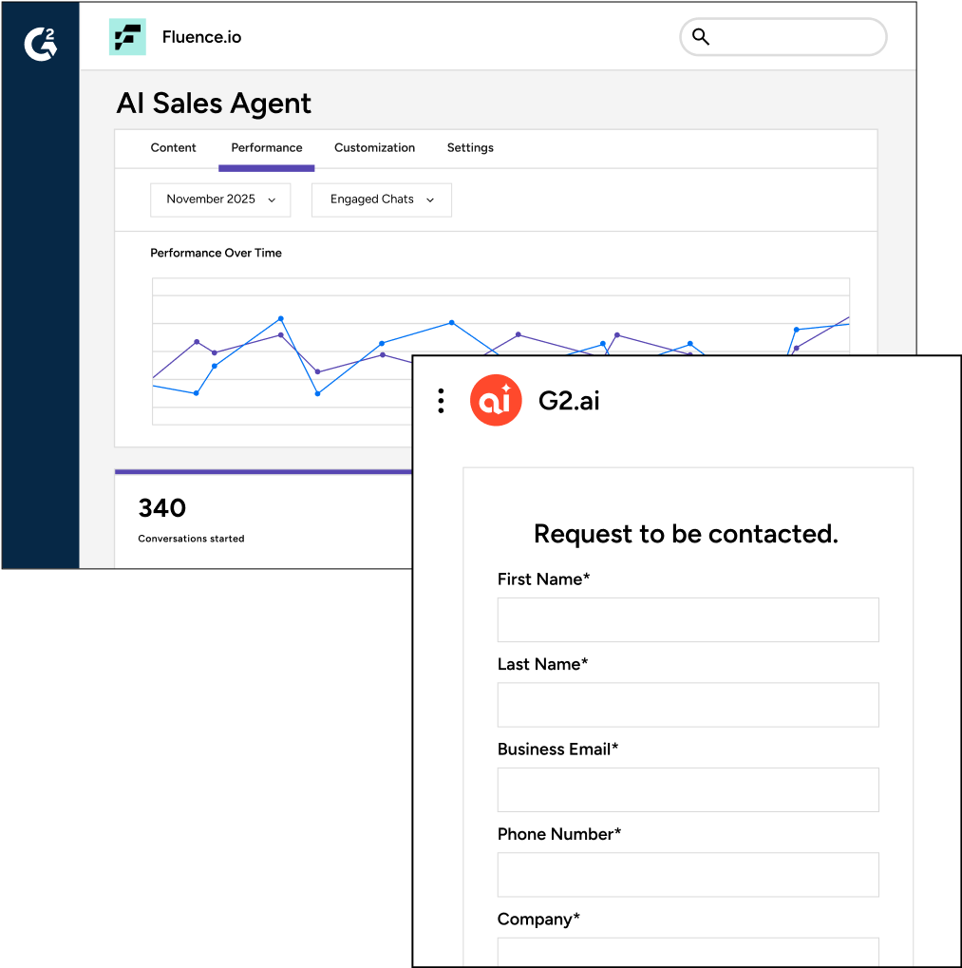Viewport: 962px width, 968px height.
Task: Select the Performance tab
Action: click(x=267, y=148)
